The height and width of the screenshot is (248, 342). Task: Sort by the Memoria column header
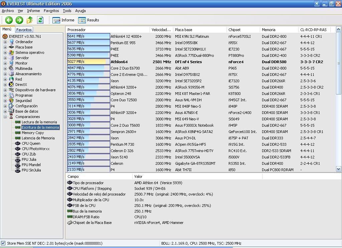(x=279, y=30)
